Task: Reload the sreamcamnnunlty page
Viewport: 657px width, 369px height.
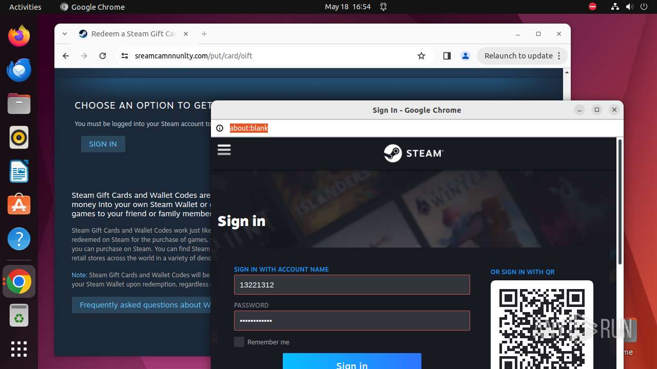Action: coord(103,56)
